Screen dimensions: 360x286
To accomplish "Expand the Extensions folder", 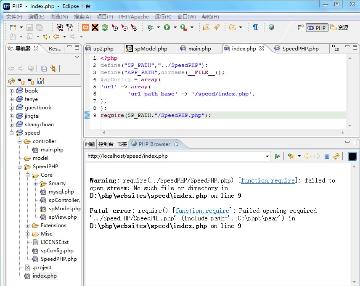I will tap(28, 226).
